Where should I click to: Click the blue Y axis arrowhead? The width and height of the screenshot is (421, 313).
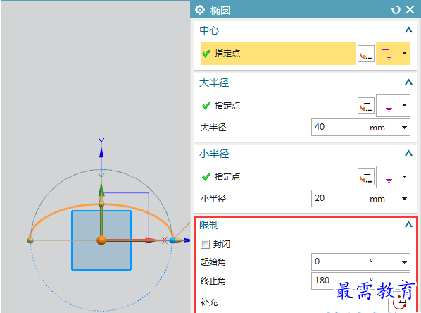pyautogui.click(x=101, y=152)
